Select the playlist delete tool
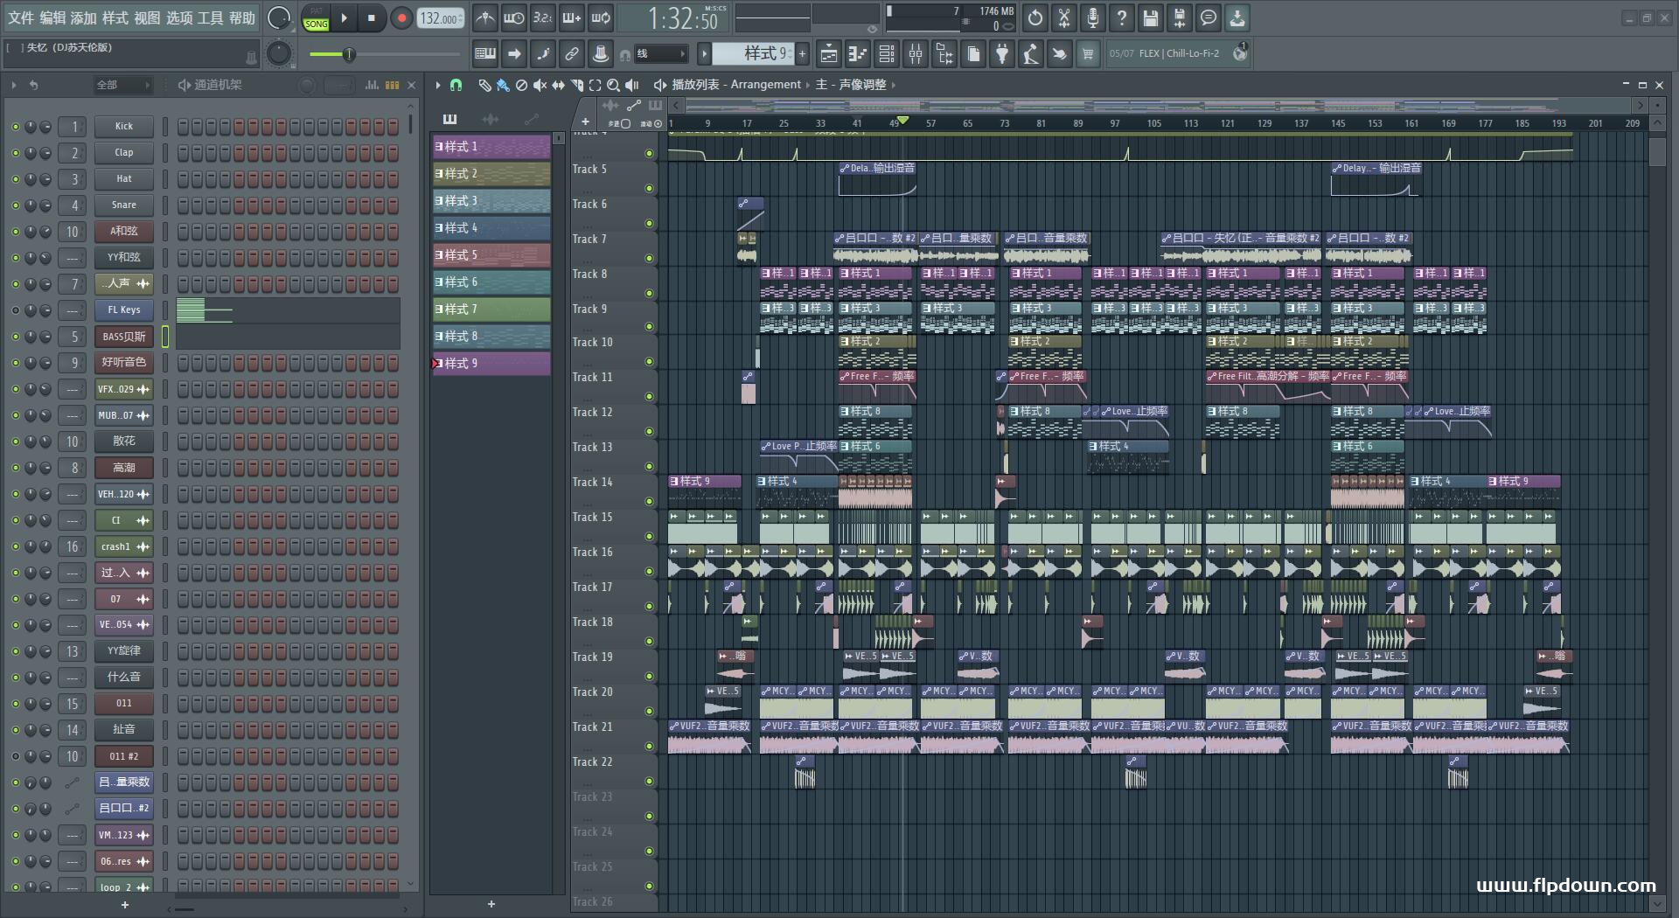The height and width of the screenshot is (918, 1679). coord(521,85)
